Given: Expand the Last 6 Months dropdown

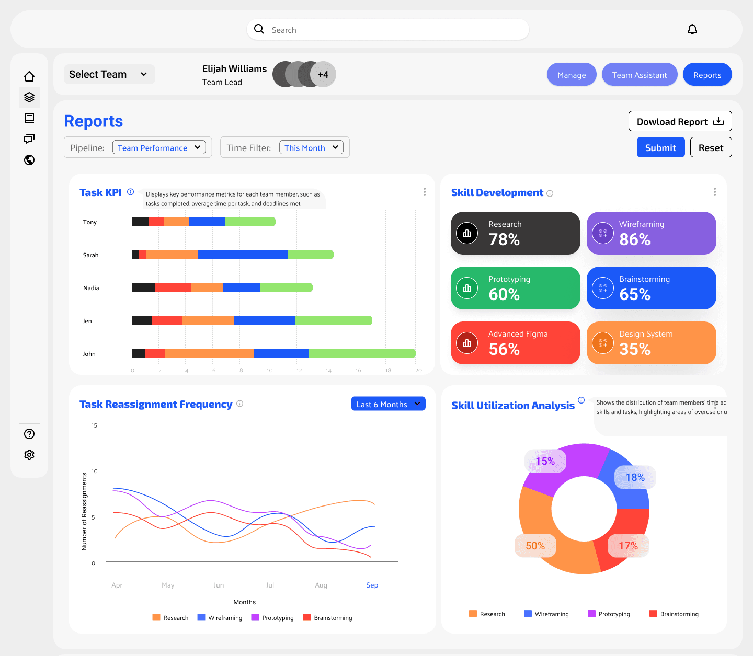Looking at the screenshot, I should coord(388,404).
